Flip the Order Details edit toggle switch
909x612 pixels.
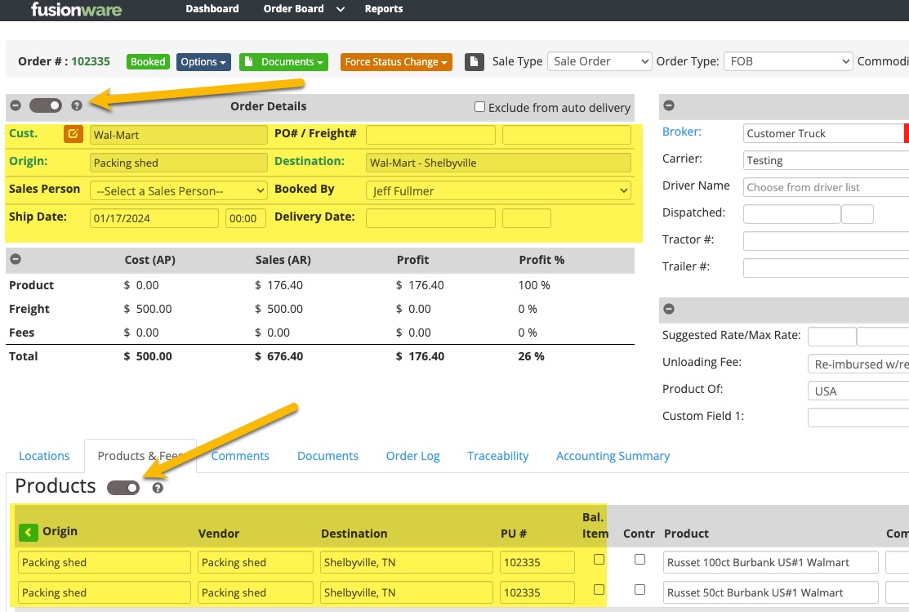pos(45,105)
